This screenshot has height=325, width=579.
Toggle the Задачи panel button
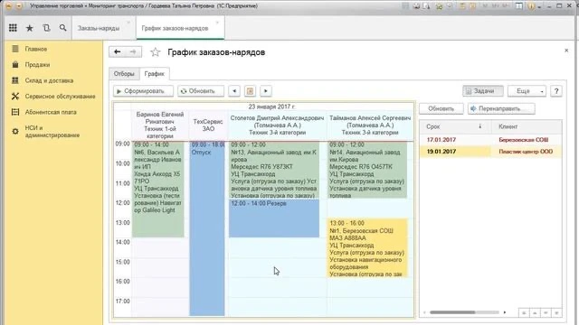click(483, 91)
